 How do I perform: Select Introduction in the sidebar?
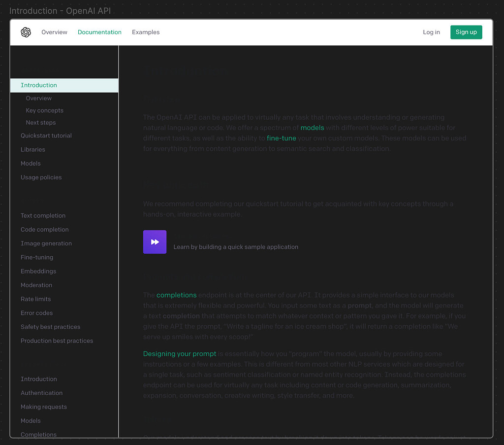coord(38,85)
